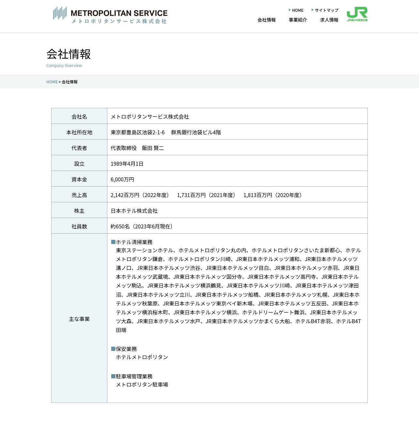Select 1,731百万円（2021年度） sales figure
419x448 pixels.
207,195
